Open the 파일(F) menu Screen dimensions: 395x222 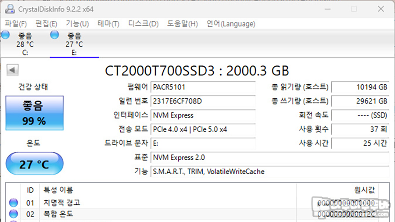pyautogui.click(x=16, y=24)
